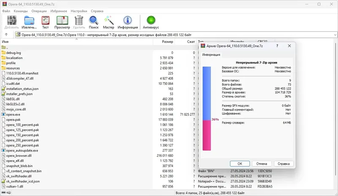Open the address bar path dropdown
Image resolution: width=338 pixels, height=196 pixels.
335,35
